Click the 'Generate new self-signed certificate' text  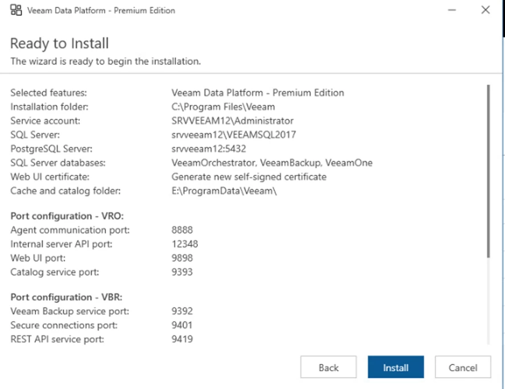pyautogui.click(x=249, y=177)
